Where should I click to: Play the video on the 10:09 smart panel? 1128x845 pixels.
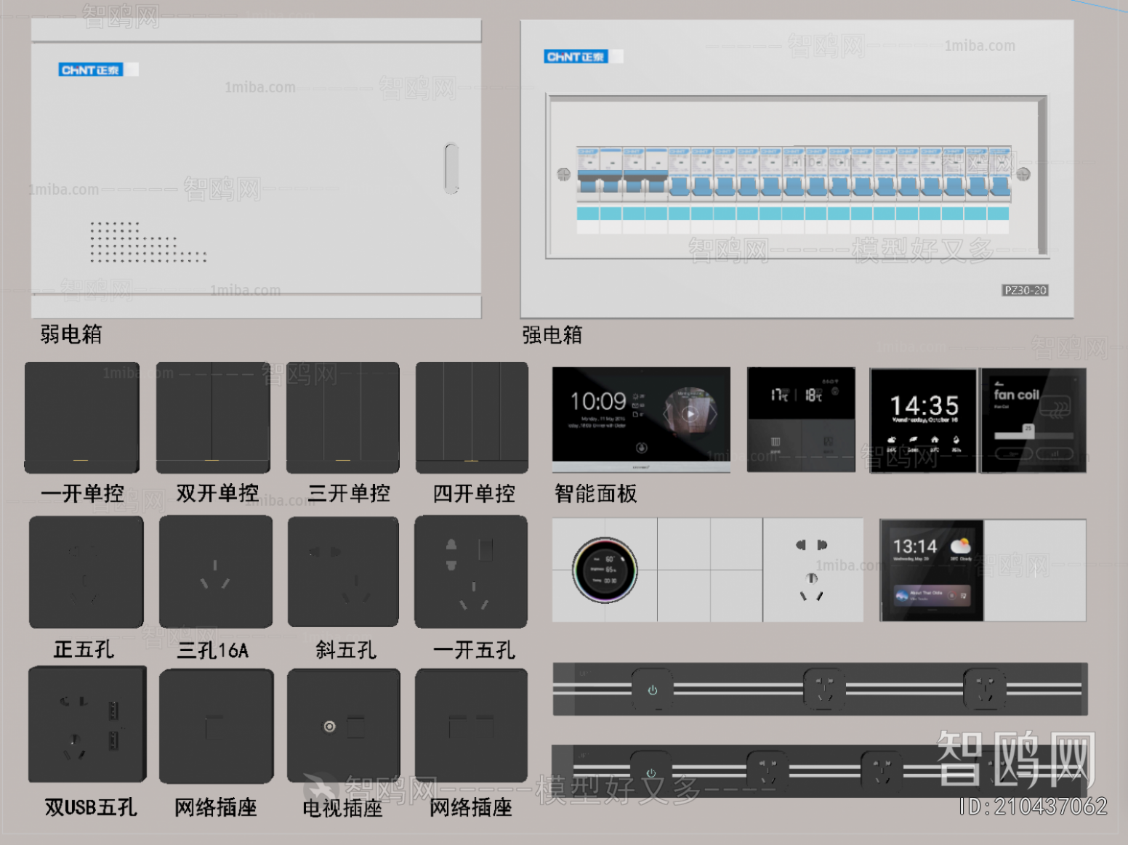(689, 414)
